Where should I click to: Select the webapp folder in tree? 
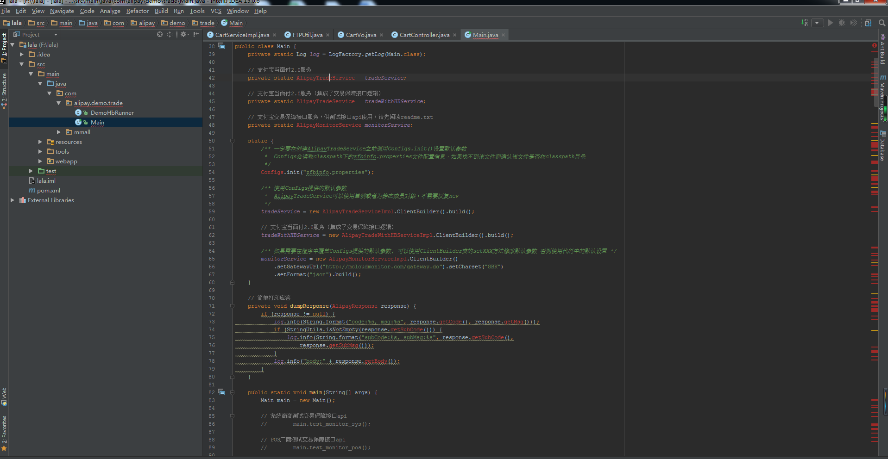(x=66, y=161)
